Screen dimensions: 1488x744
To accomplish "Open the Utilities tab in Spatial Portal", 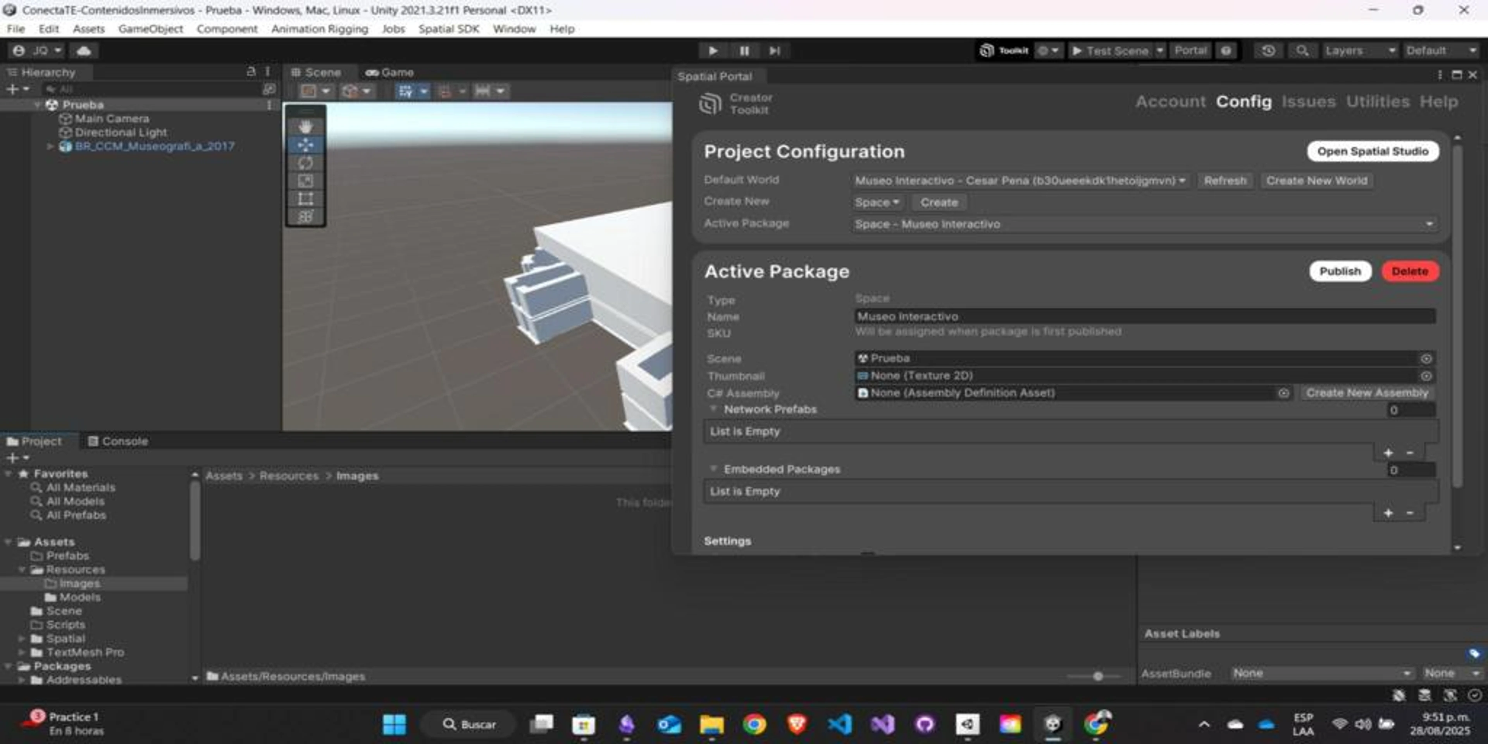I will 1378,102.
